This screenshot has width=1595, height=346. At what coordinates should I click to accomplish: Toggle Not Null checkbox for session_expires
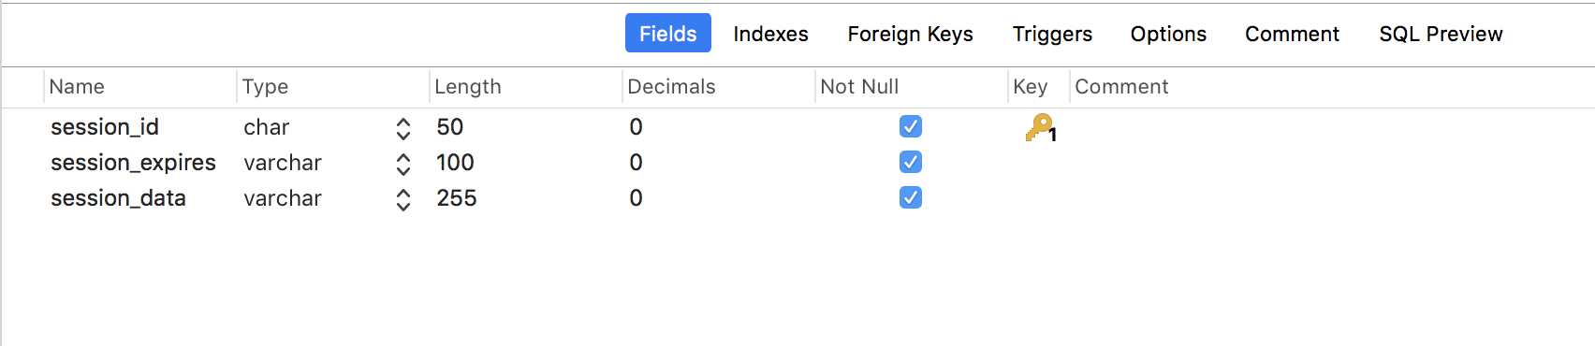click(910, 162)
